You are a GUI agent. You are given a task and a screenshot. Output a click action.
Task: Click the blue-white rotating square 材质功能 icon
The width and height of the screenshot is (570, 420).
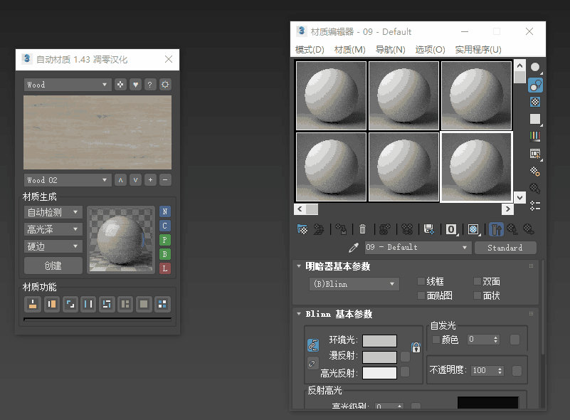tap(107, 304)
